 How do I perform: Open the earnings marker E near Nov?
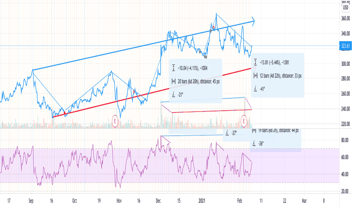[x=115, y=121]
